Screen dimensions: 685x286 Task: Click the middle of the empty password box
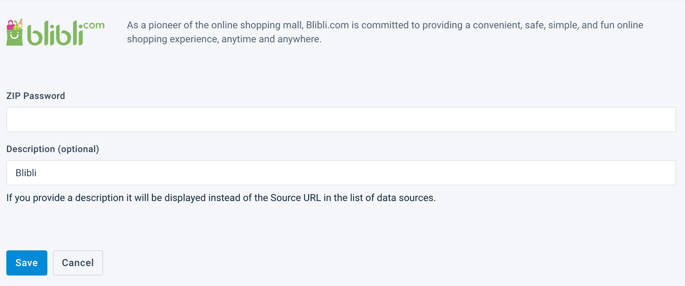point(341,120)
